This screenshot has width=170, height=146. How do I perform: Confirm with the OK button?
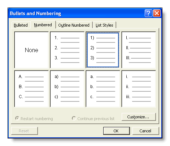(117, 131)
